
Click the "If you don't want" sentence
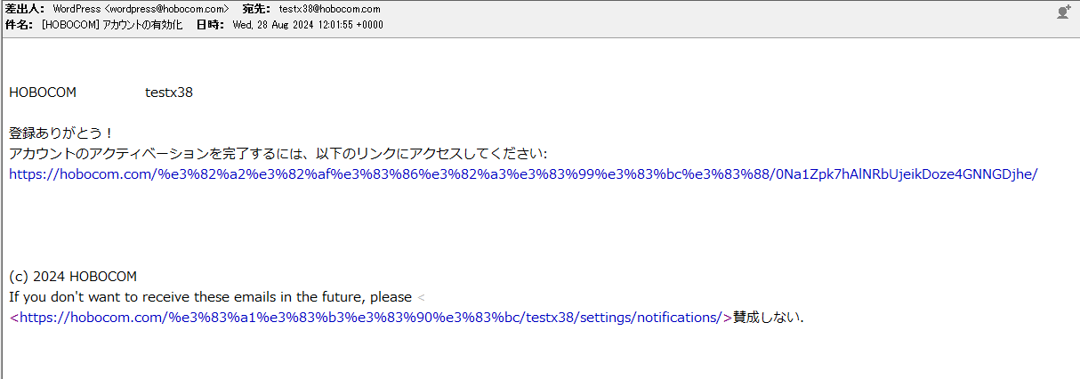tap(210, 297)
